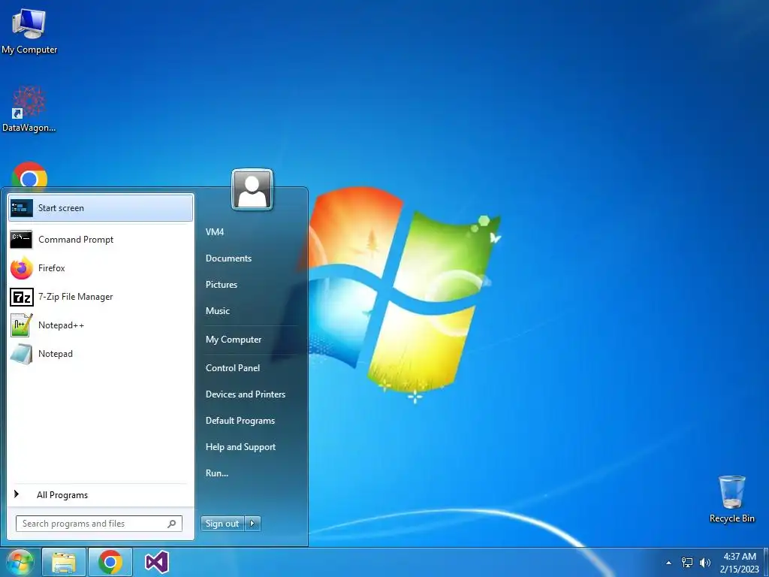This screenshot has width=769, height=577.
Task: Open VM4 user folder
Action: click(x=215, y=232)
